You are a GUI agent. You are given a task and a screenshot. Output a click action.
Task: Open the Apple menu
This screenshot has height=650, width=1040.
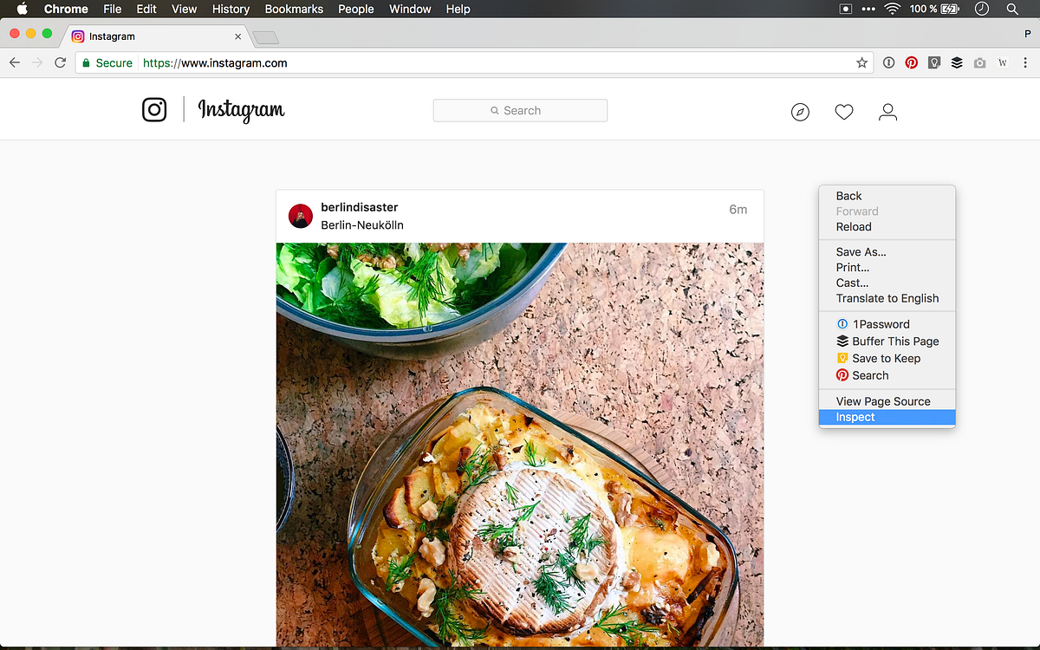(23, 9)
